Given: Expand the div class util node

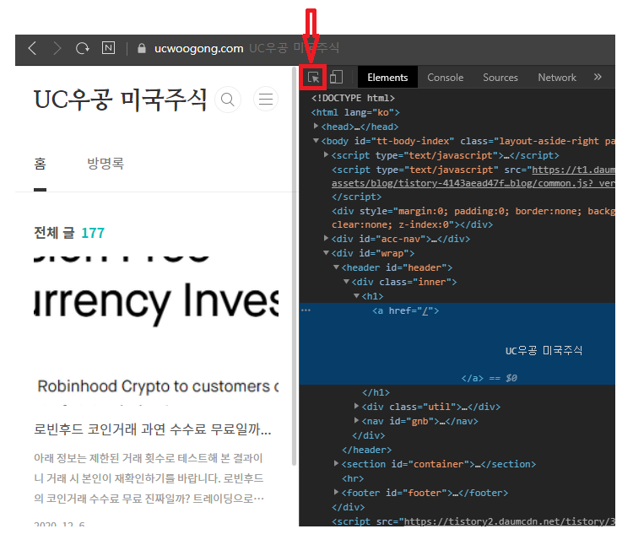Looking at the screenshot, I should (x=356, y=407).
